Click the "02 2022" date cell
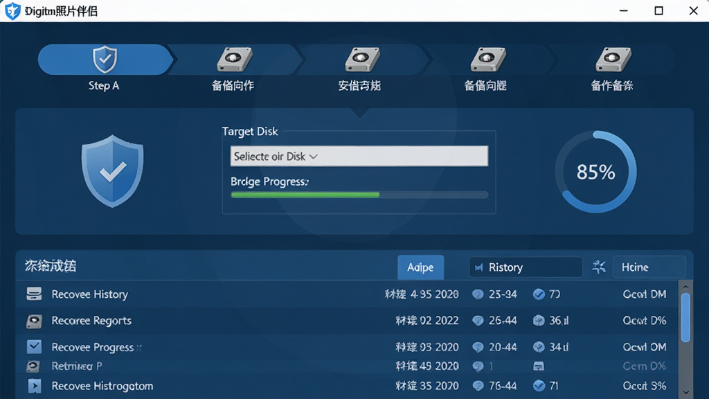 pyautogui.click(x=439, y=321)
